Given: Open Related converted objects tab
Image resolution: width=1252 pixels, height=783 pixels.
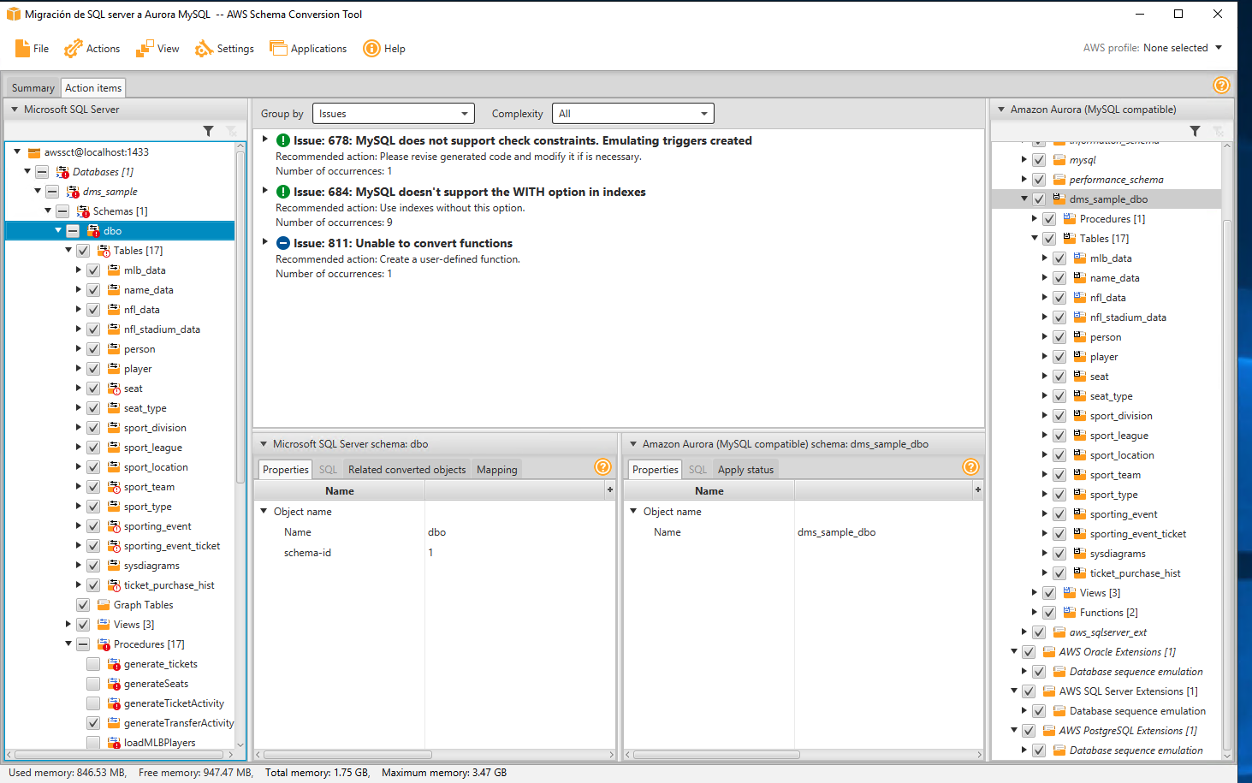Looking at the screenshot, I should coord(406,470).
